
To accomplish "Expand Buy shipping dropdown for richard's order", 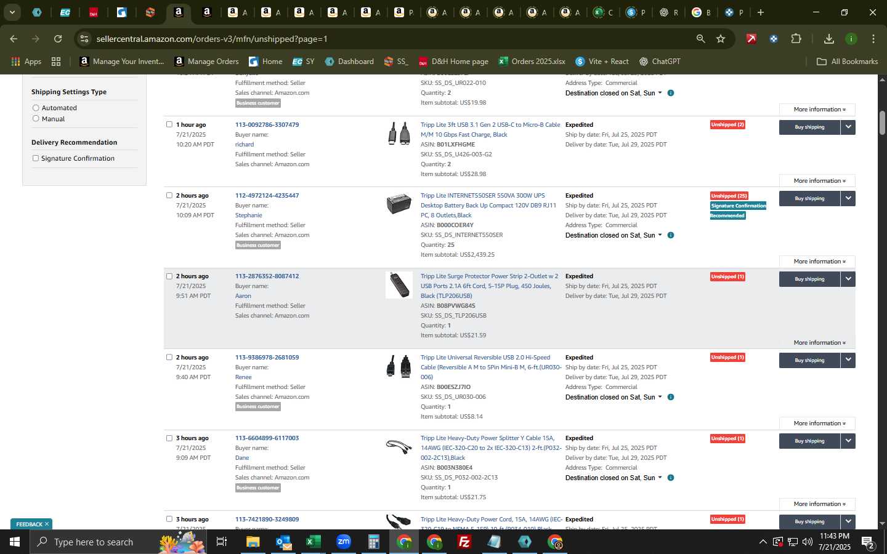I will (848, 127).
